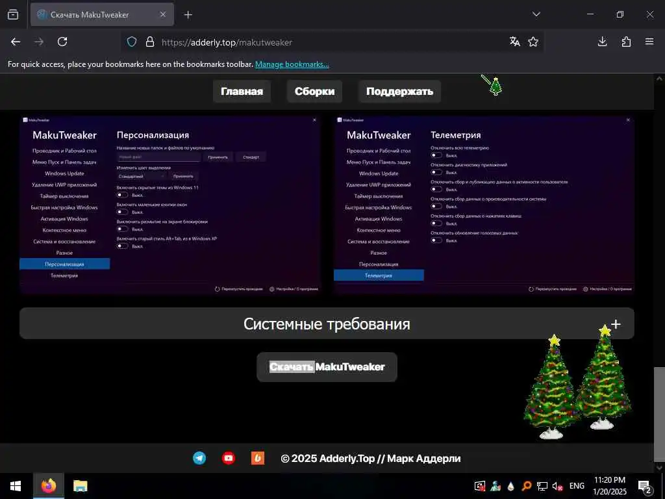Toggle Windows 11 hidden themes switch
665x499 pixels.
[123, 195]
